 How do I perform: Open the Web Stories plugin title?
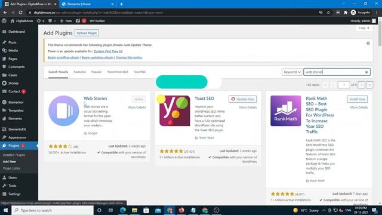[x=95, y=98]
